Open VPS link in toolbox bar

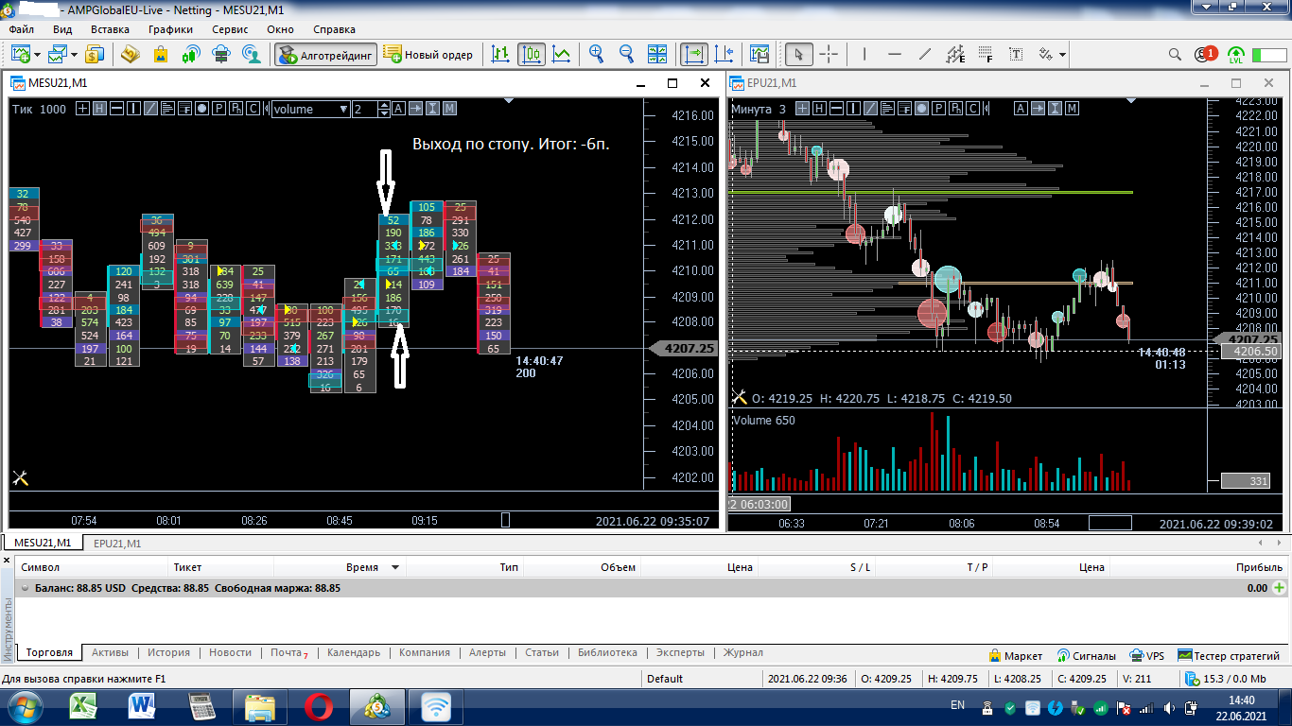click(1147, 655)
